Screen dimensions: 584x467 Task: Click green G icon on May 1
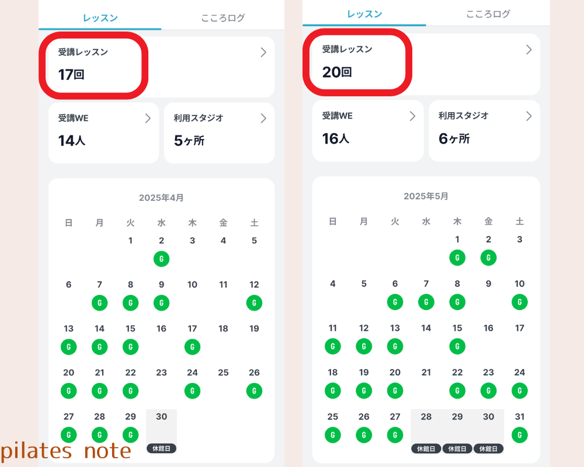457,257
